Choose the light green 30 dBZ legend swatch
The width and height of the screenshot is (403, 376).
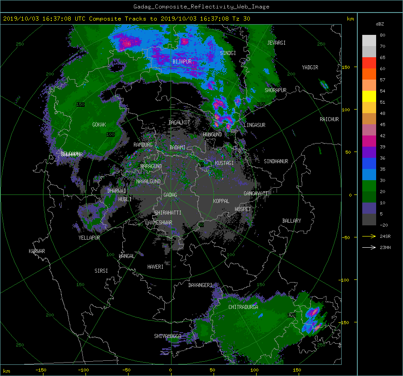tap(369, 186)
